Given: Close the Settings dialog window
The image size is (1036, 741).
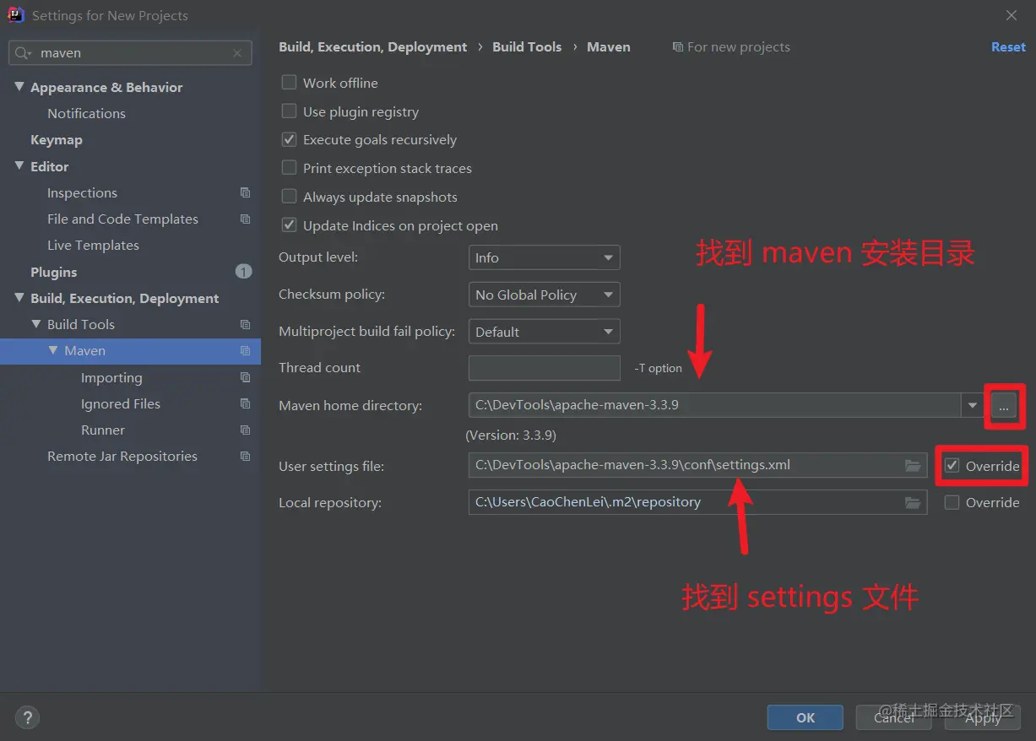Looking at the screenshot, I should point(1012,15).
